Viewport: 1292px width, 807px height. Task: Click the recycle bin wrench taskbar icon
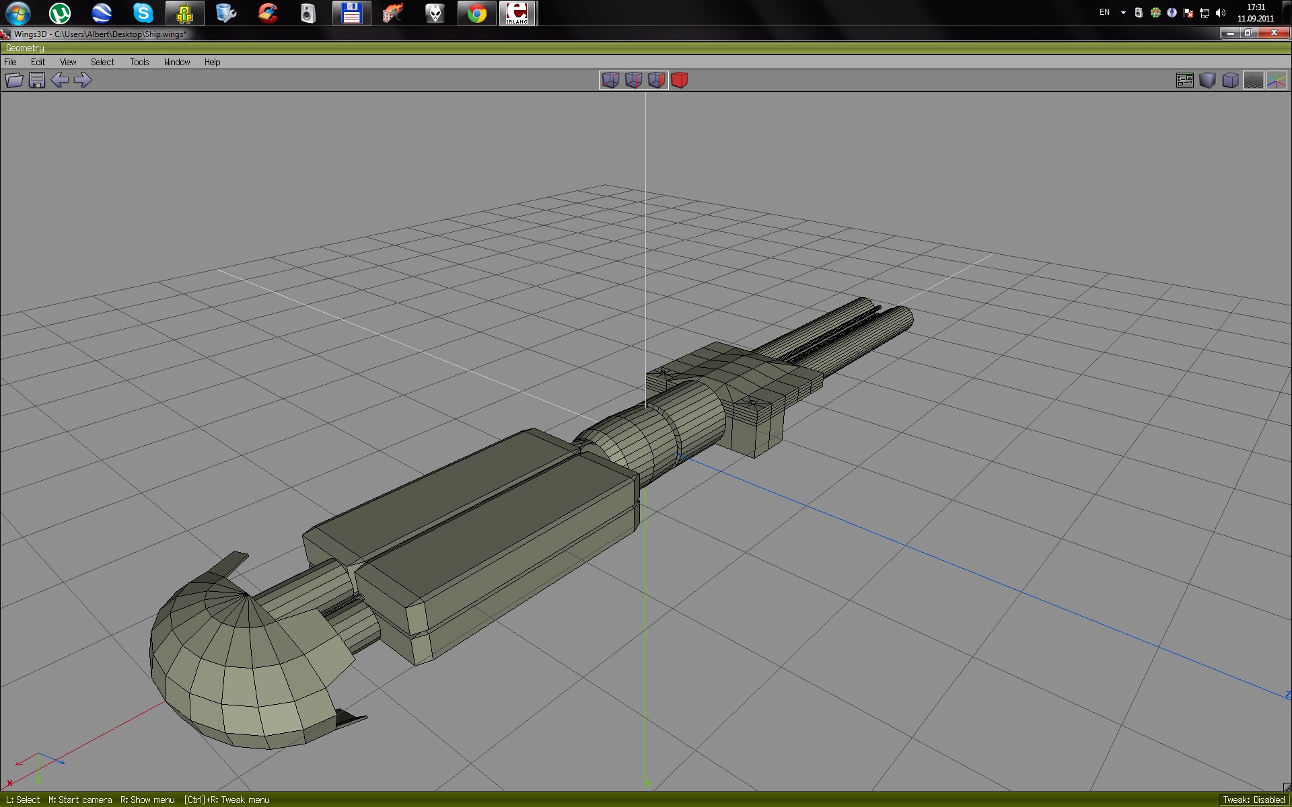click(226, 13)
